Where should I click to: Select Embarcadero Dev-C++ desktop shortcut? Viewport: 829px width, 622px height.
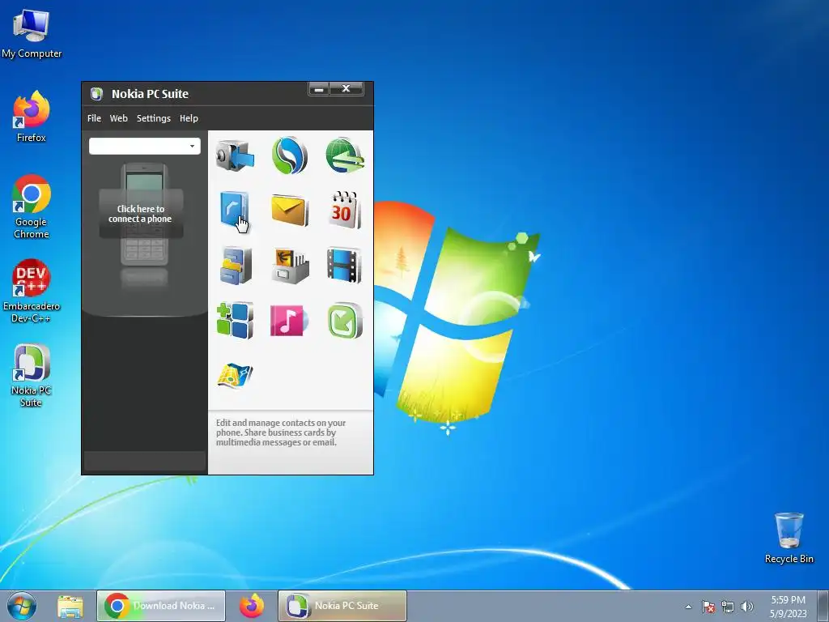(x=32, y=291)
